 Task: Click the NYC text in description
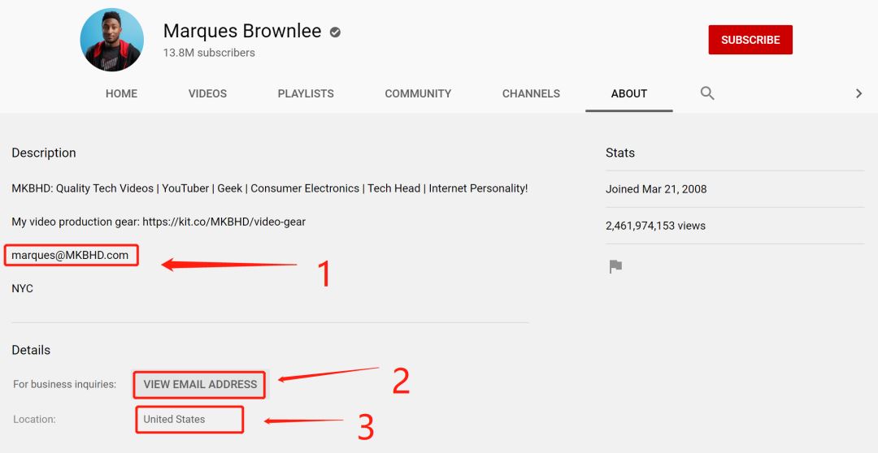[23, 288]
